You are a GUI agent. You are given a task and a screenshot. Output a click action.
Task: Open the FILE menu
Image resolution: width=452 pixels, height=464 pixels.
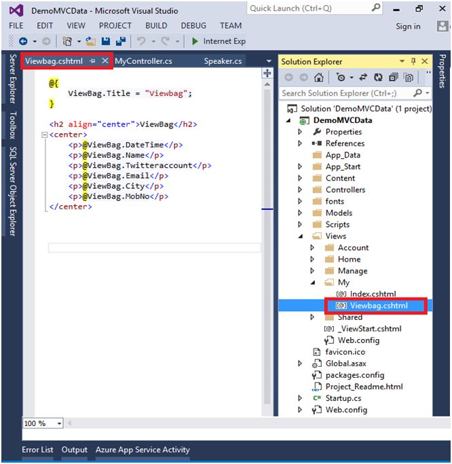[x=16, y=26]
